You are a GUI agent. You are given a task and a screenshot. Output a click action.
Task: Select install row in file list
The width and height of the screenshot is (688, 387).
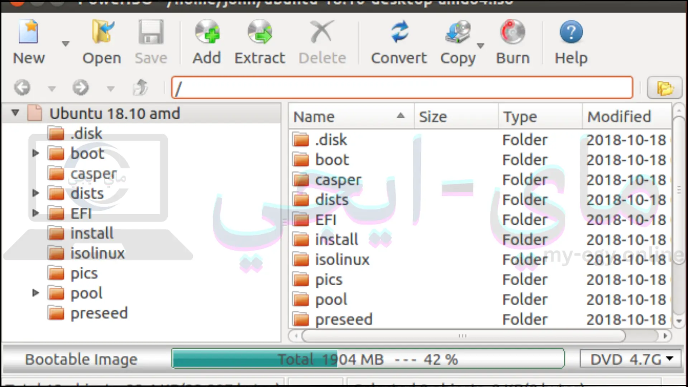click(x=480, y=240)
